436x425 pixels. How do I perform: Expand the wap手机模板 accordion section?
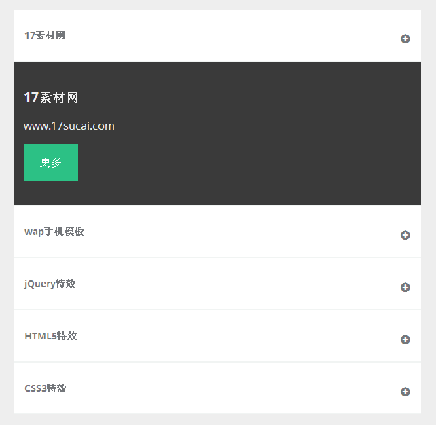click(x=217, y=232)
